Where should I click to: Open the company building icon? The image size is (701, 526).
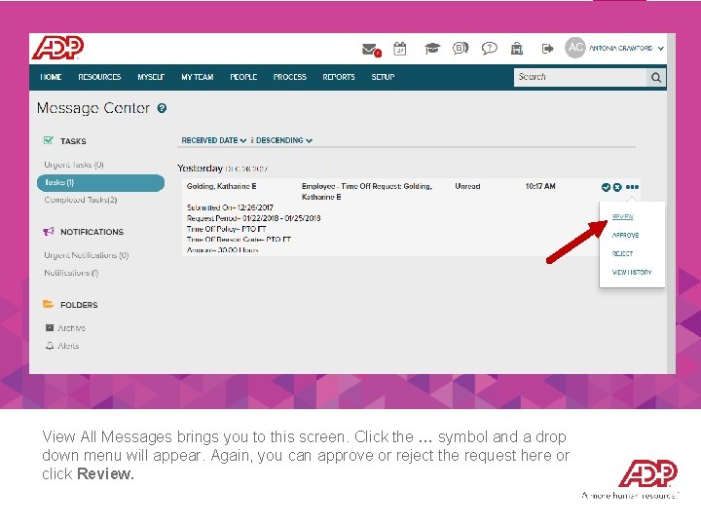[x=517, y=48]
